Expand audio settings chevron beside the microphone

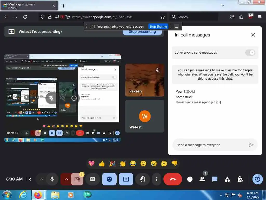[x=42, y=179]
